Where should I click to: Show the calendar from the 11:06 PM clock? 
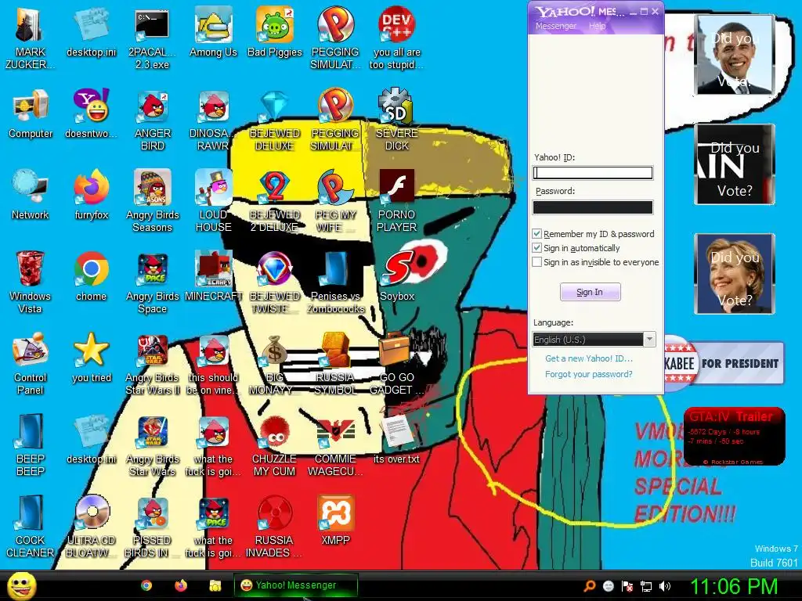click(x=734, y=586)
